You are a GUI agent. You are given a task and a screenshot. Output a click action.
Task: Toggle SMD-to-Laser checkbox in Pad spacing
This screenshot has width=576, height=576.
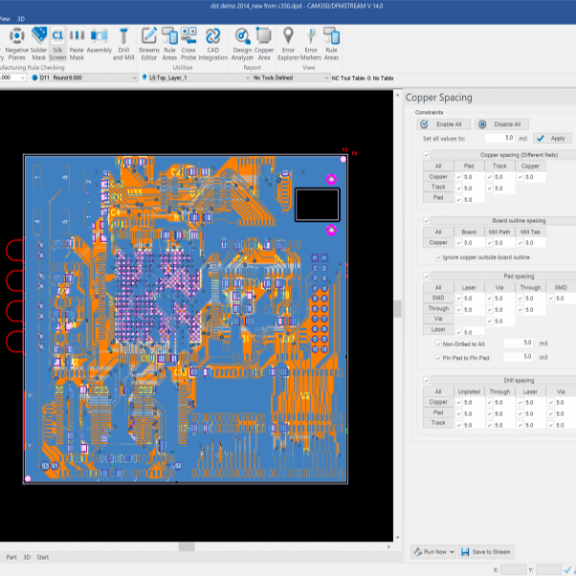coord(459,299)
